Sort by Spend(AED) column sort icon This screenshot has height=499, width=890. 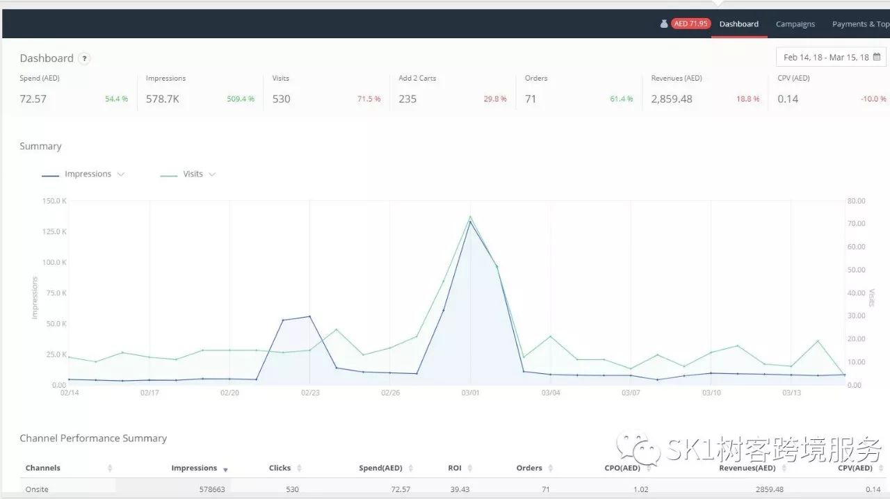410,468
